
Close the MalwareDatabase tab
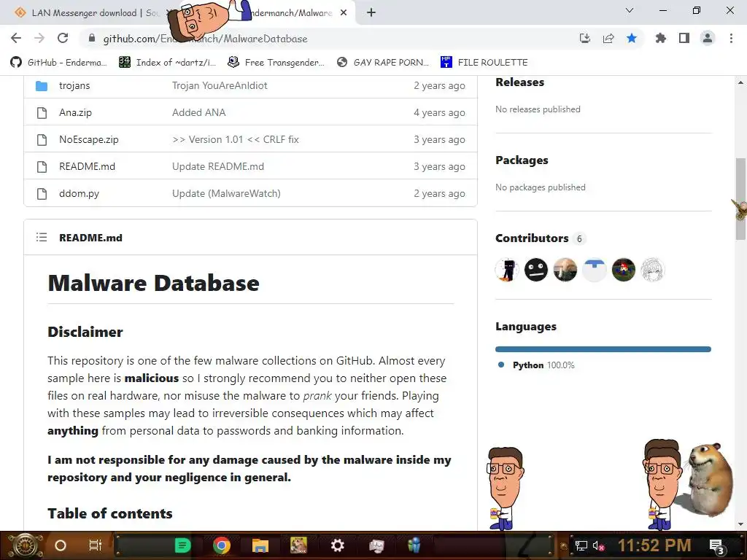coord(344,13)
